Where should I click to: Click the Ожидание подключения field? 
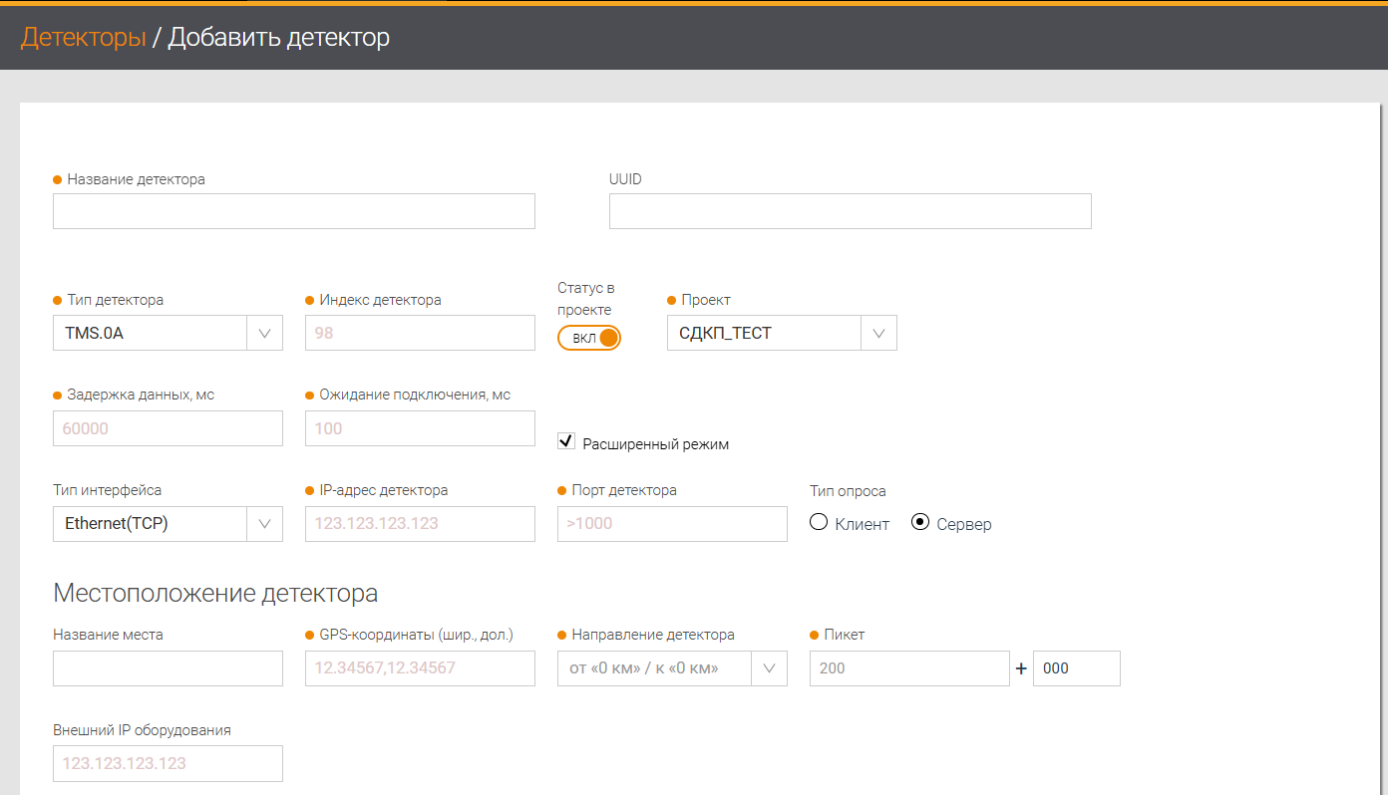click(420, 428)
